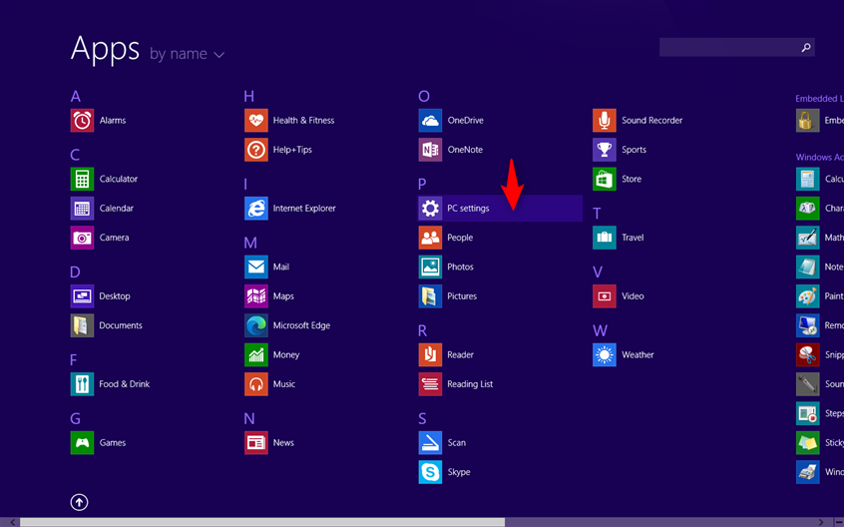This screenshot has width=844, height=527.
Task: Click the horizontal scrollbar thumb
Action: coord(262,522)
